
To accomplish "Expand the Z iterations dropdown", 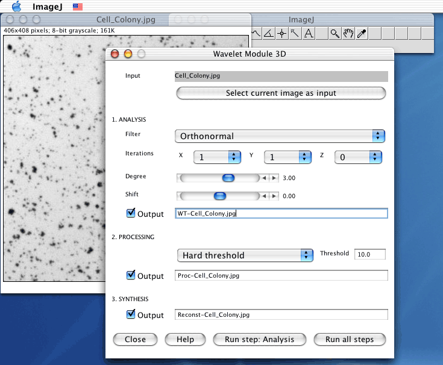I will (359, 157).
